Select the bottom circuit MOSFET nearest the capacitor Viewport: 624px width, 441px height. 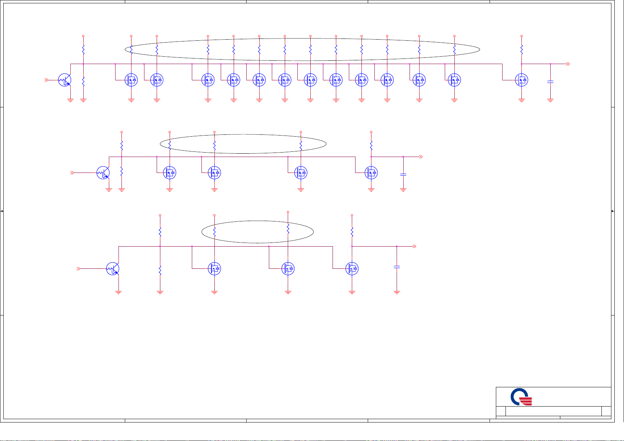pyautogui.click(x=352, y=269)
